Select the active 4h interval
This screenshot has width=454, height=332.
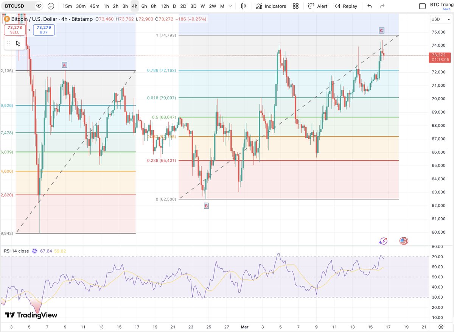click(135, 6)
